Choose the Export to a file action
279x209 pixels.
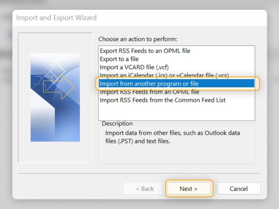(x=119, y=59)
